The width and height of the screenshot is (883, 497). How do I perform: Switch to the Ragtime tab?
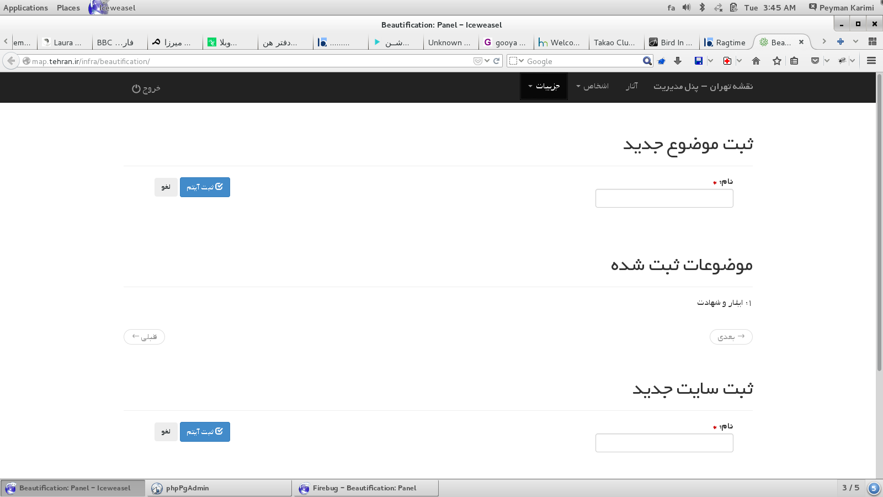click(725, 43)
